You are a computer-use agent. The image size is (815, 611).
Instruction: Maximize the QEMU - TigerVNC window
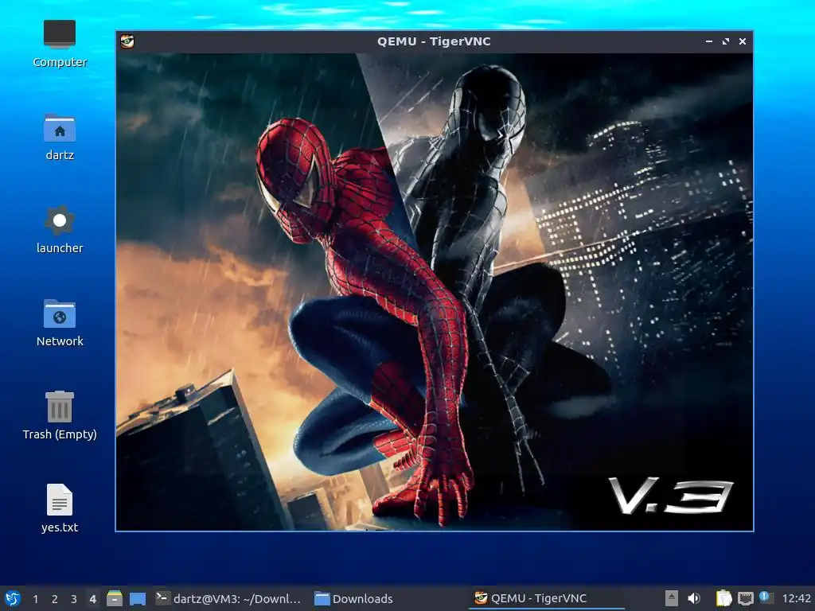(726, 41)
